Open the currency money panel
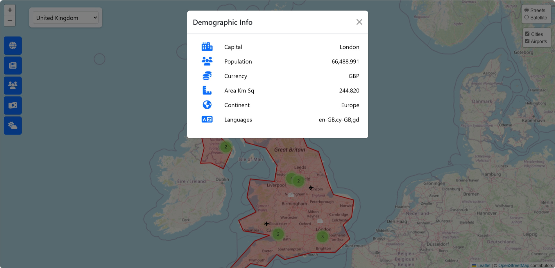Image resolution: width=555 pixels, height=268 pixels. [x=12, y=105]
